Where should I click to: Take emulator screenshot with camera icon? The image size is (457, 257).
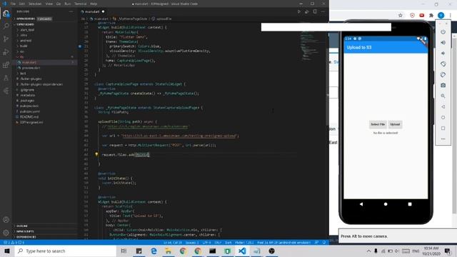click(x=443, y=86)
